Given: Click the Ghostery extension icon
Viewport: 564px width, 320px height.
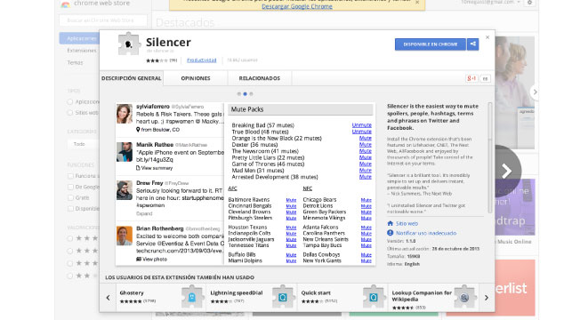Looking at the screenshot, I should pyautogui.click(x=192, y=297).
